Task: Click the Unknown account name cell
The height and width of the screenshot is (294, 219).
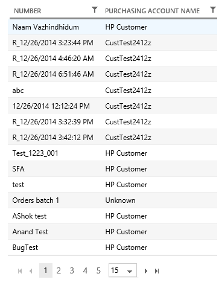Action: pos(120,200)
